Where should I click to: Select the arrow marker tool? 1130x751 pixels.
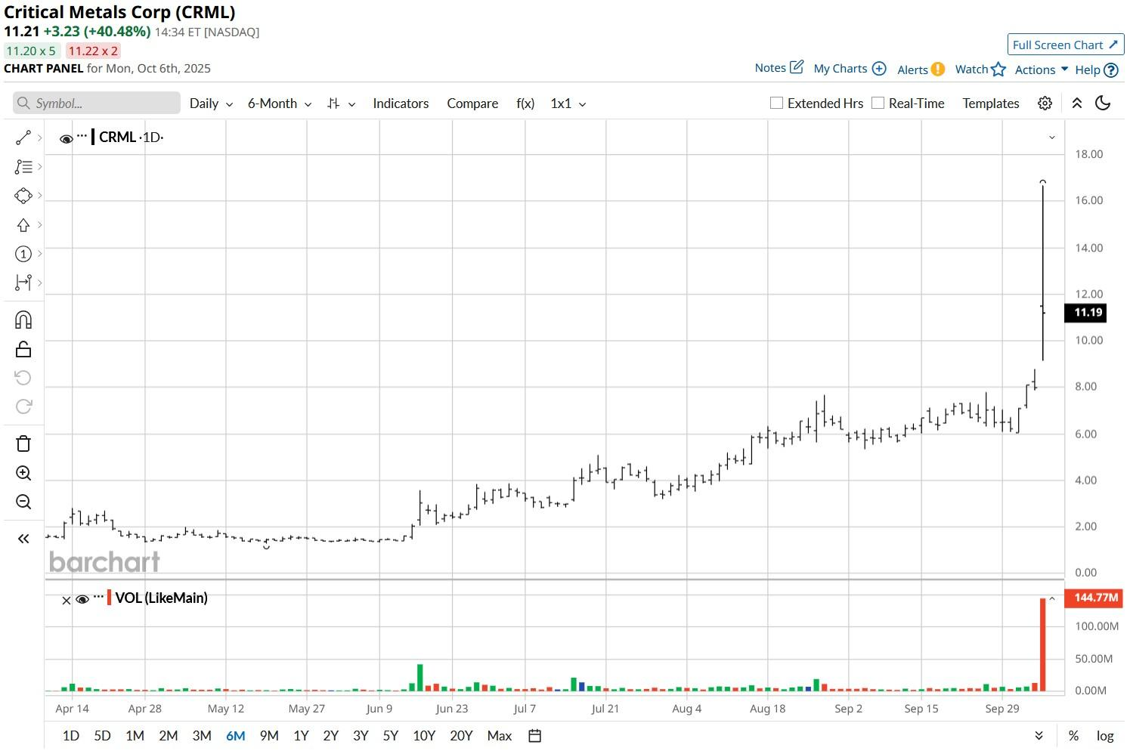point(23,225)
